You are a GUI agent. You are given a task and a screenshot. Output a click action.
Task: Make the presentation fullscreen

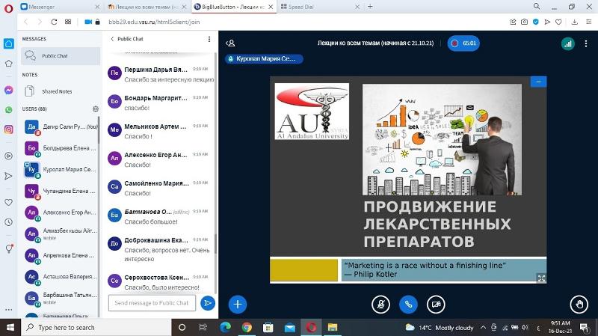tap(540, 278)
